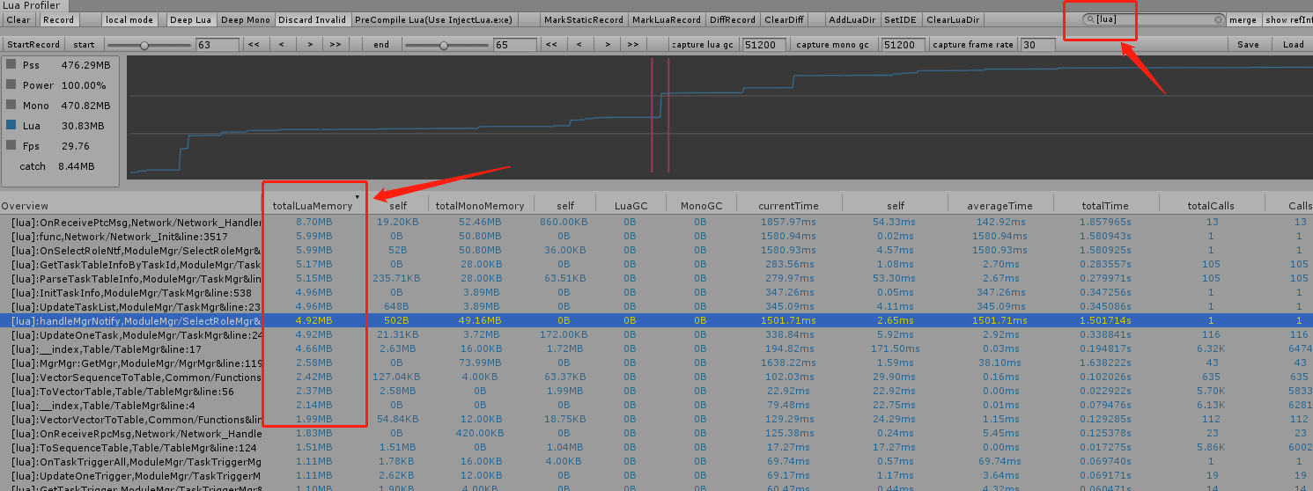Sort by the currentTime column header

[x=788, y=205]
